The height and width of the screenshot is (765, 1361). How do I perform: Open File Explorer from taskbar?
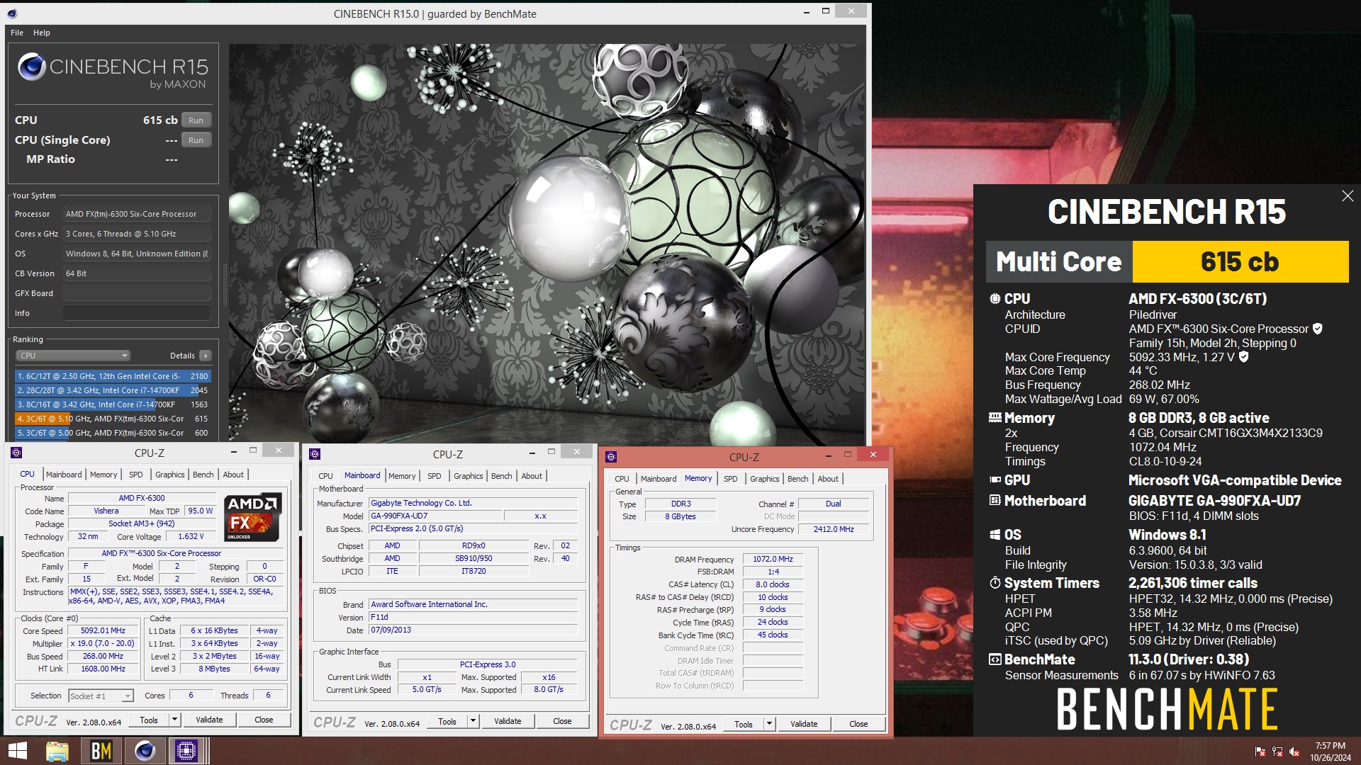[57, 751]
